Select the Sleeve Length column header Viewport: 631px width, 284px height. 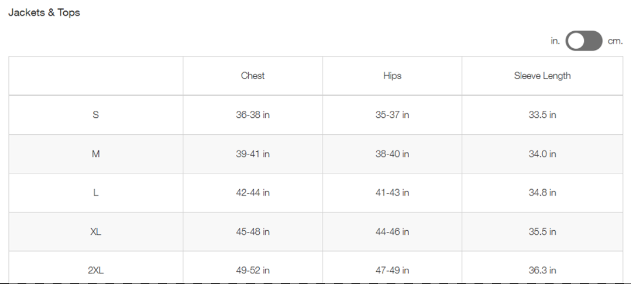pyautogui.click(x=542, y=76)
